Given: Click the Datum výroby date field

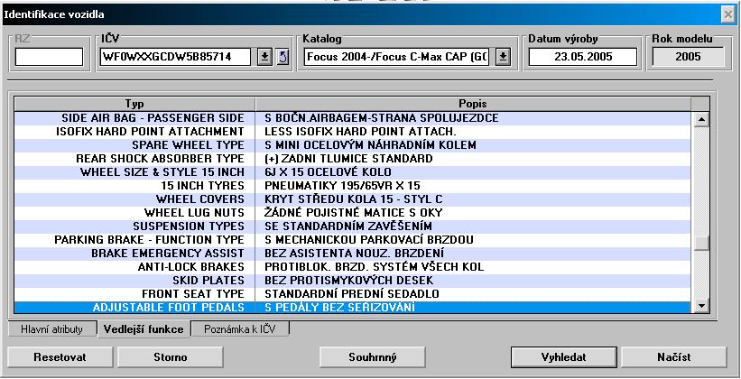Looking at the screenshot, I should (582, 57).
